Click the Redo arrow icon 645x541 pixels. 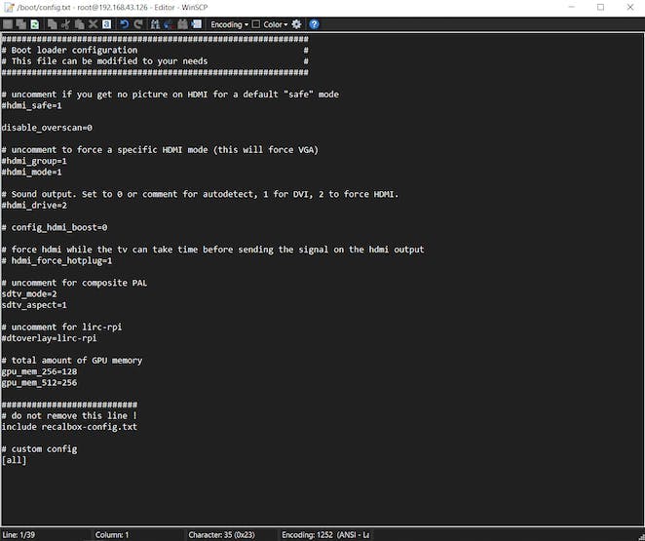coord(140,24)
